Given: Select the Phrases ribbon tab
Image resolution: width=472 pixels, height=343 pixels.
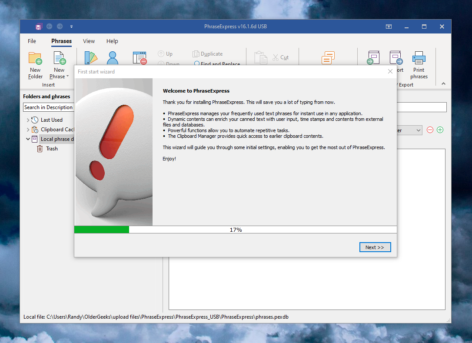Looking at the screenshot, I should [x=61, y=41].
